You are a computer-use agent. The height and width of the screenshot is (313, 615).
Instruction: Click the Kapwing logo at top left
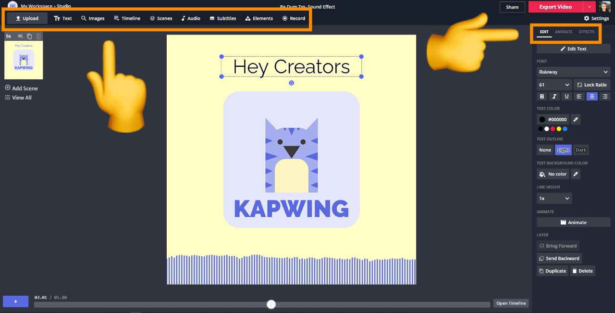(12, 6)
